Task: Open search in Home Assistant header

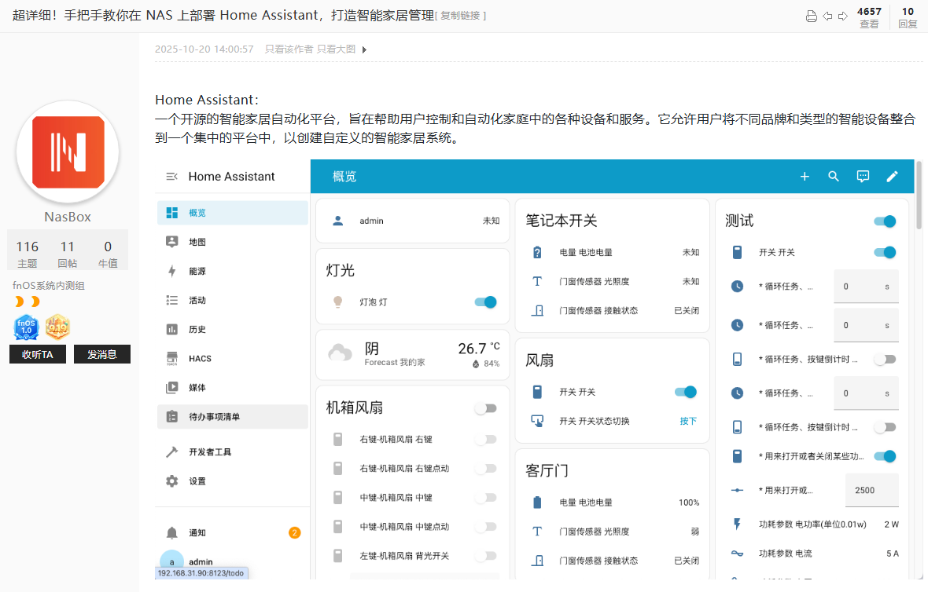Action: tap(834, 177)
